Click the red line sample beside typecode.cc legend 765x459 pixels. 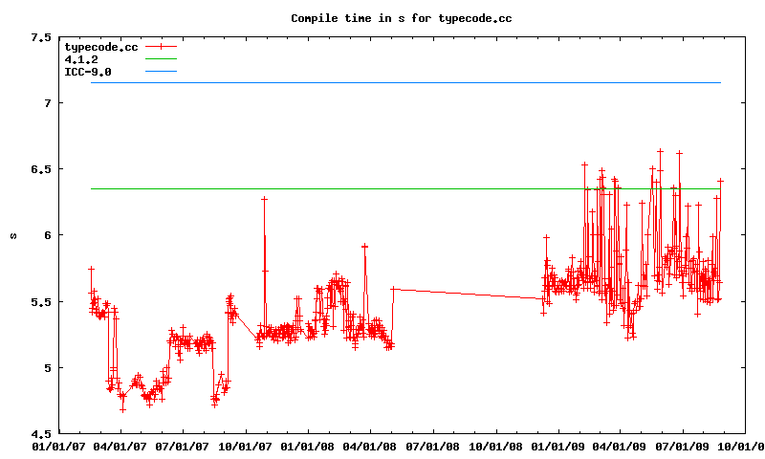coord(162,46)
